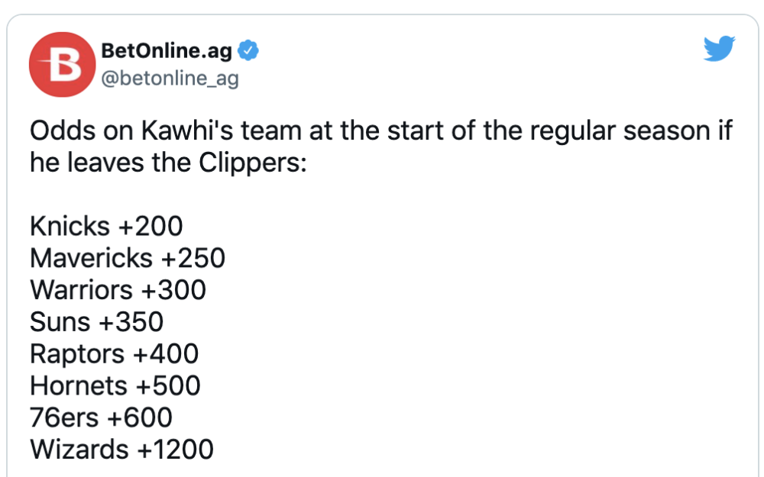The image size is (764, 477).
Task: Click the Warriors +300 line
Action: (x=118, y=290)
